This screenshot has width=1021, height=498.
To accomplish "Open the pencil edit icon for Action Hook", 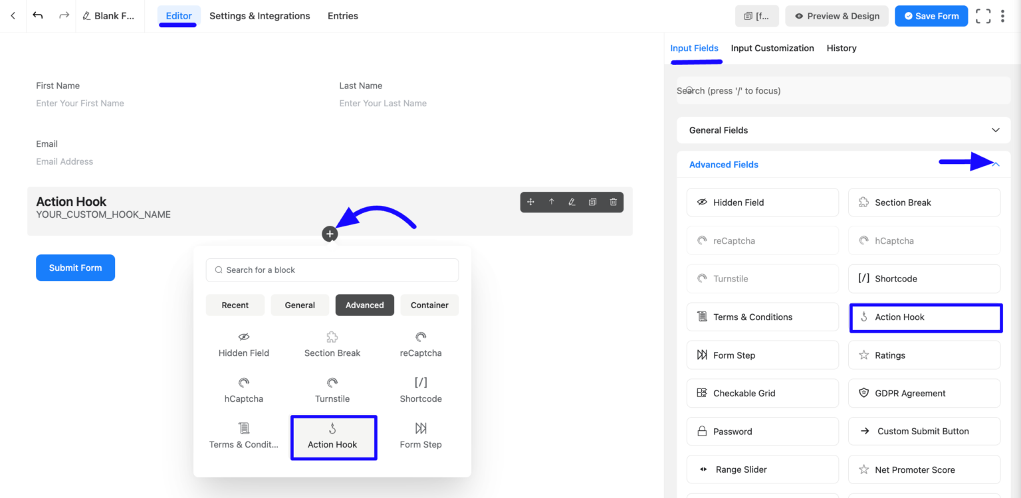I will coord(572,201).
